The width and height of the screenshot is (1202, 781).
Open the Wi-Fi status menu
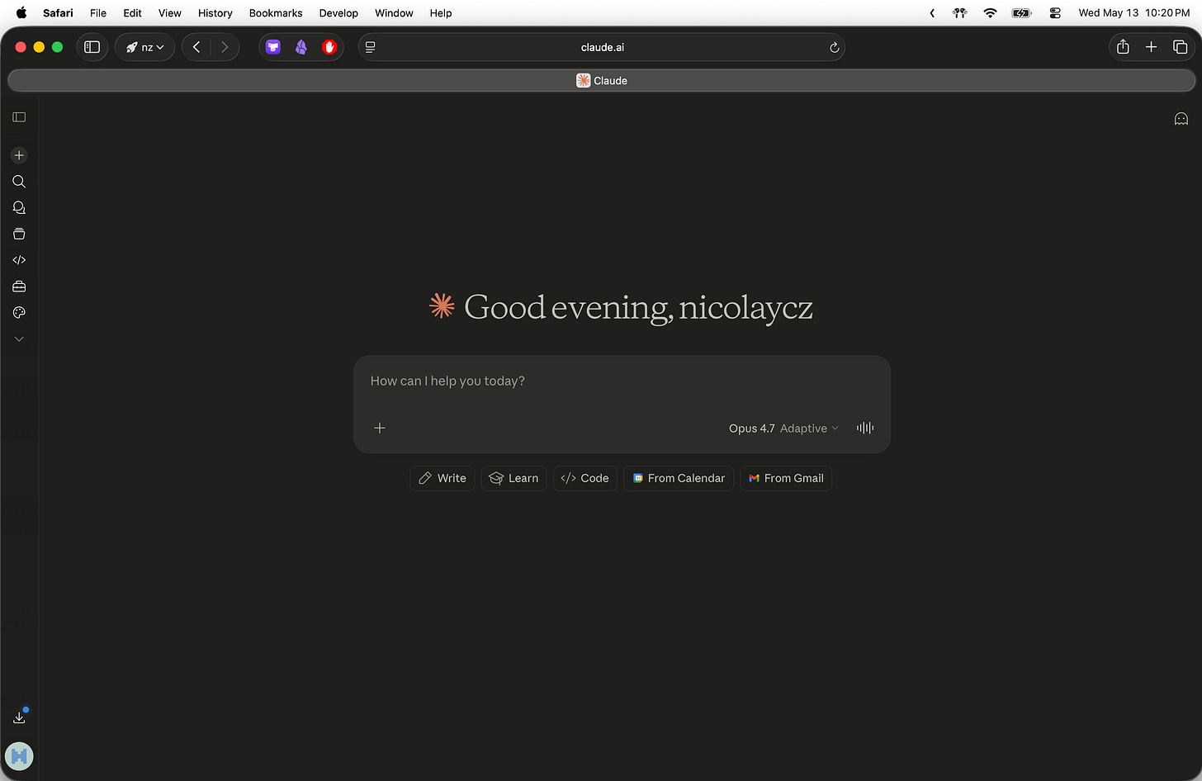(x=990, y=13)
